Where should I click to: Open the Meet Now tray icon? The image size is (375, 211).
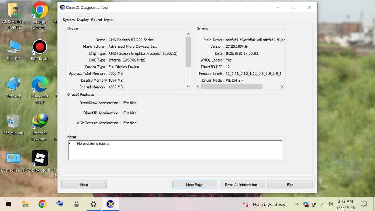[314, 204]
